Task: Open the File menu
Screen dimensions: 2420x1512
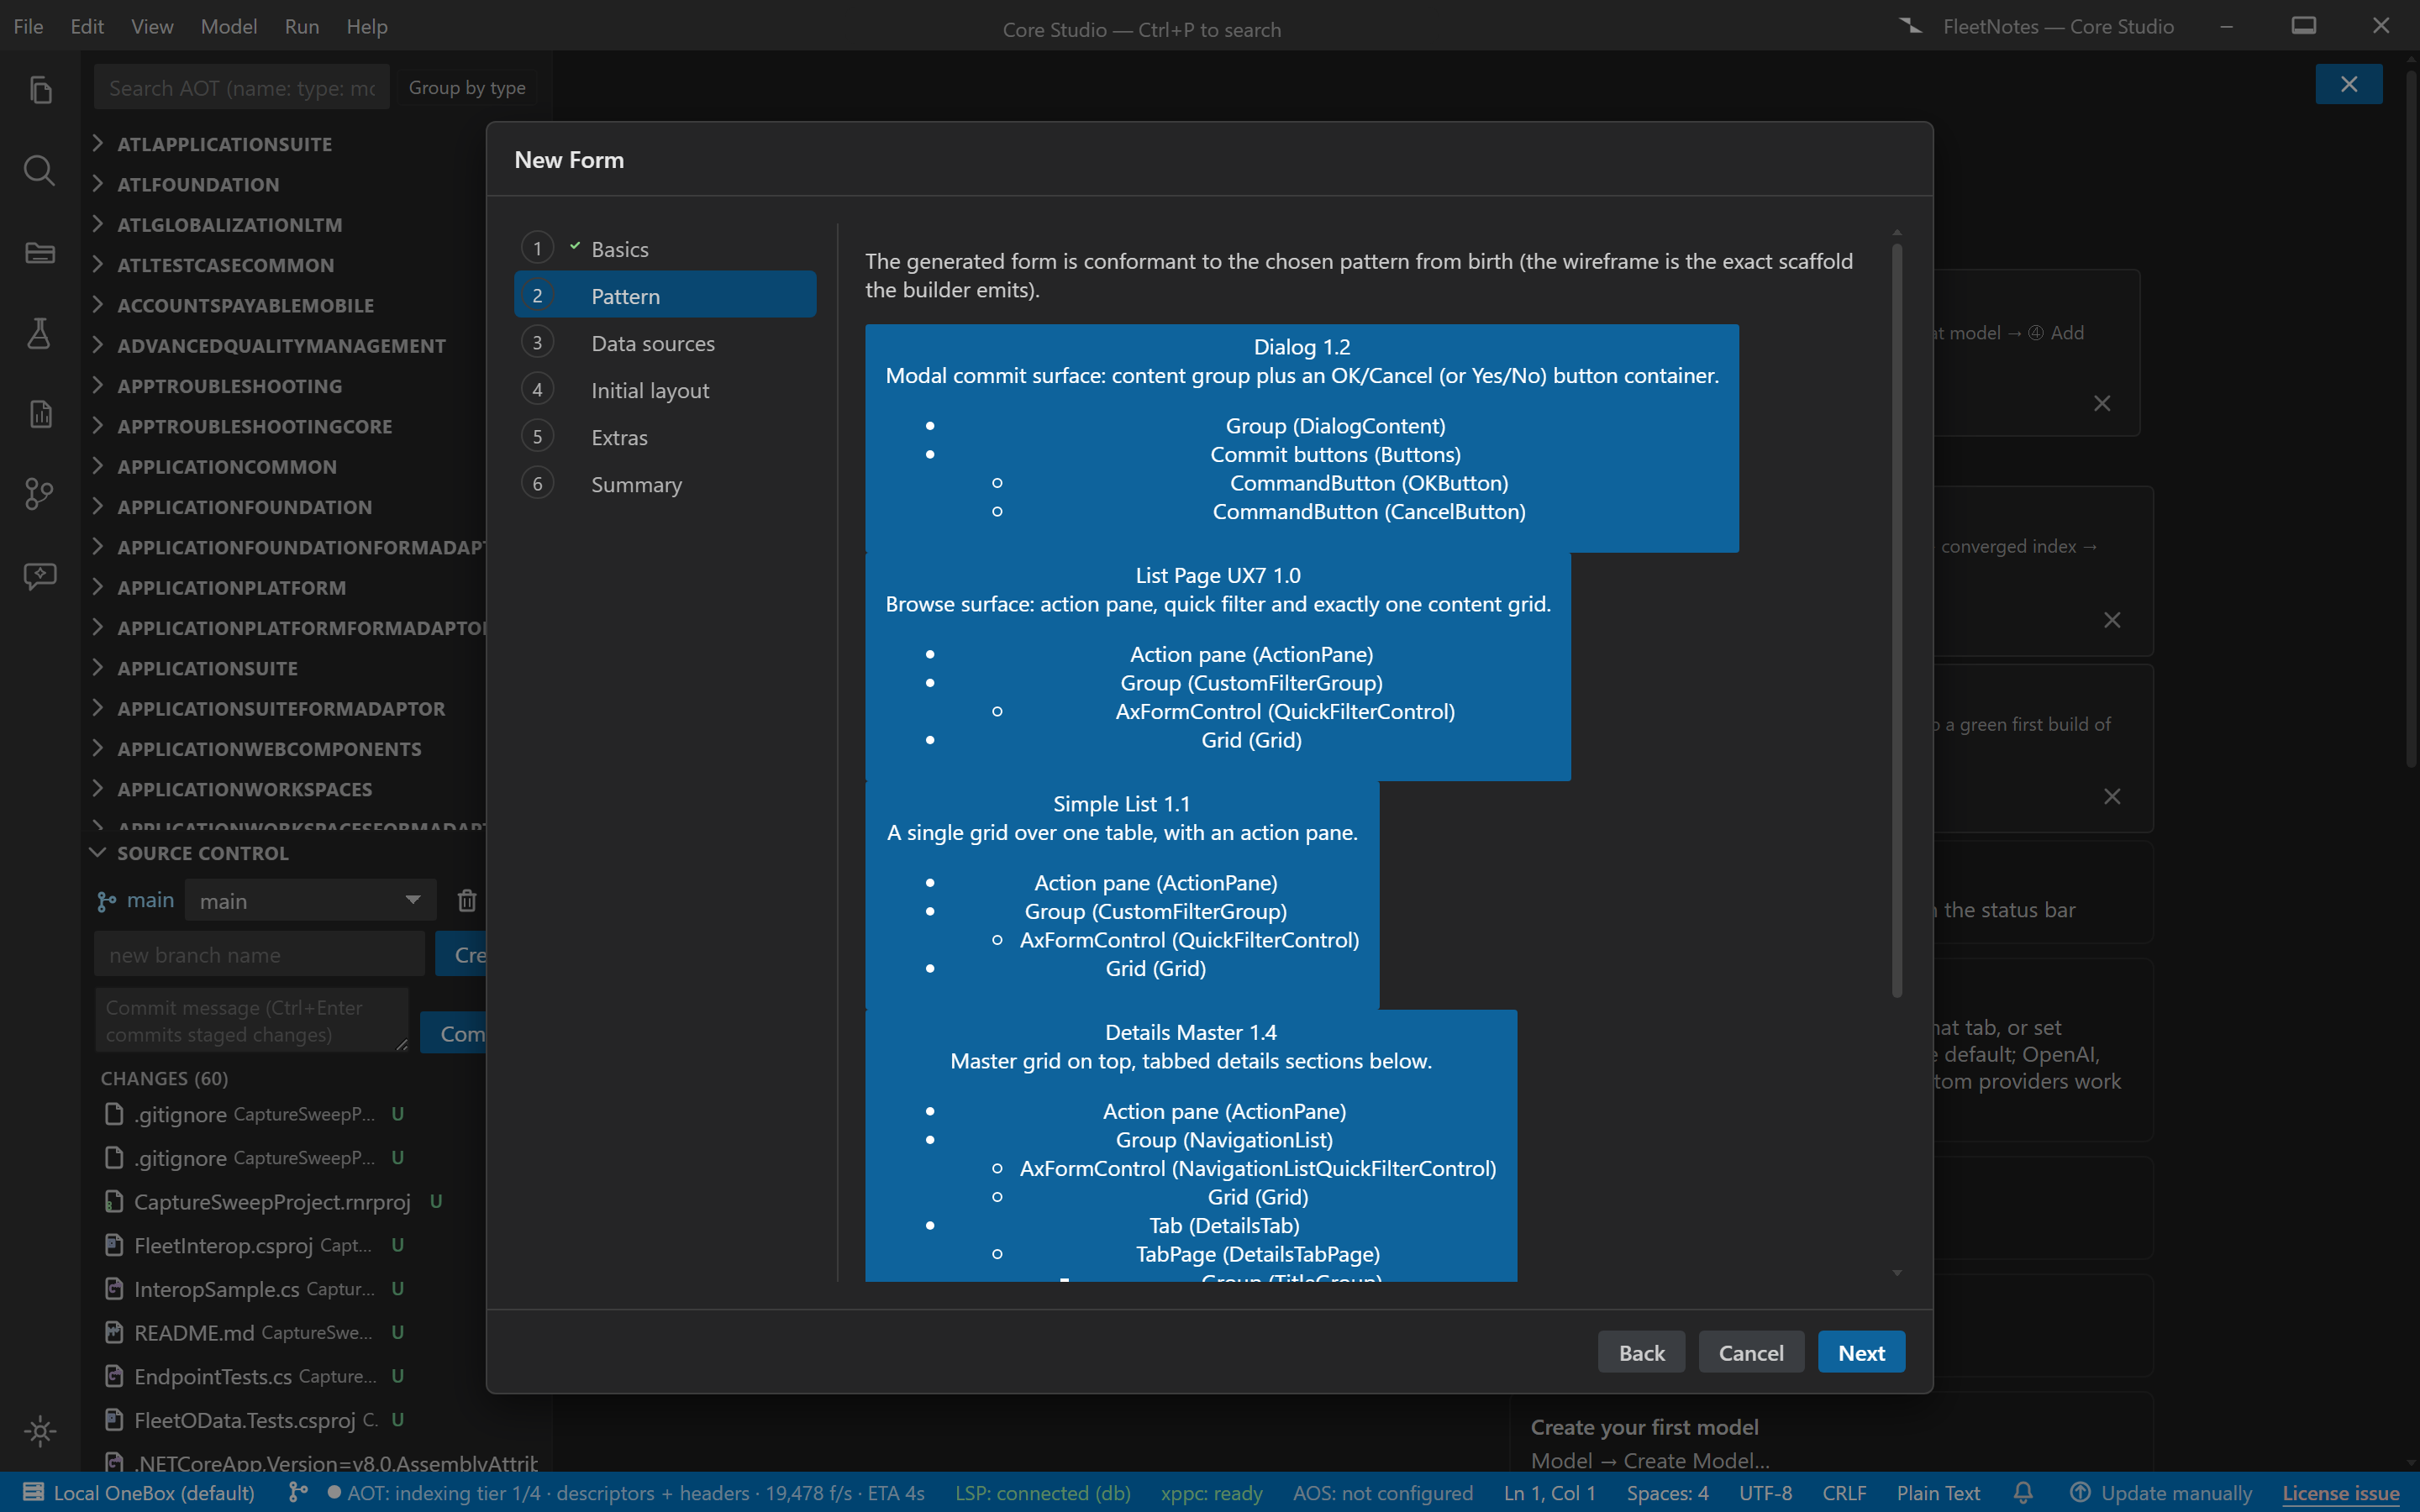Action: coord(28,26)
